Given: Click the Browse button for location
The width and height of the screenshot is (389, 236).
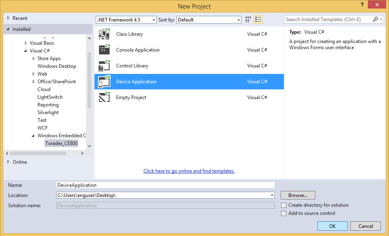Looking at the screenshot, I should (297, 195).
